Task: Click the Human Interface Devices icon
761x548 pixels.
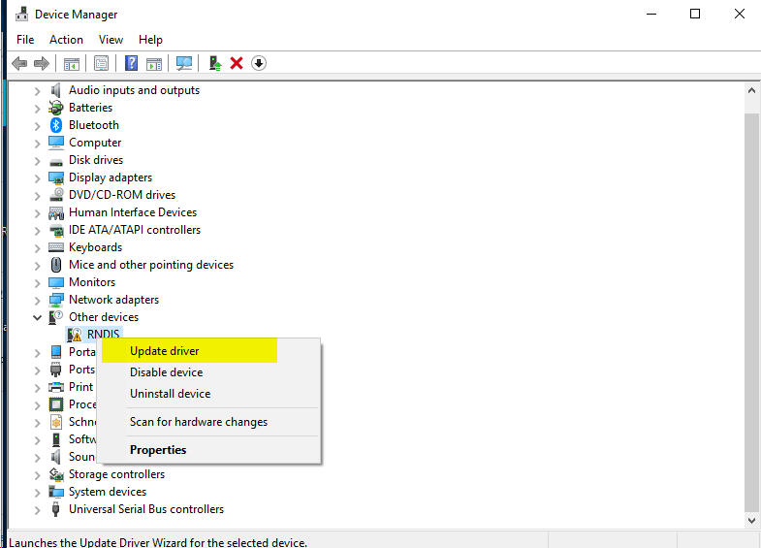Action: coord(56,213)
